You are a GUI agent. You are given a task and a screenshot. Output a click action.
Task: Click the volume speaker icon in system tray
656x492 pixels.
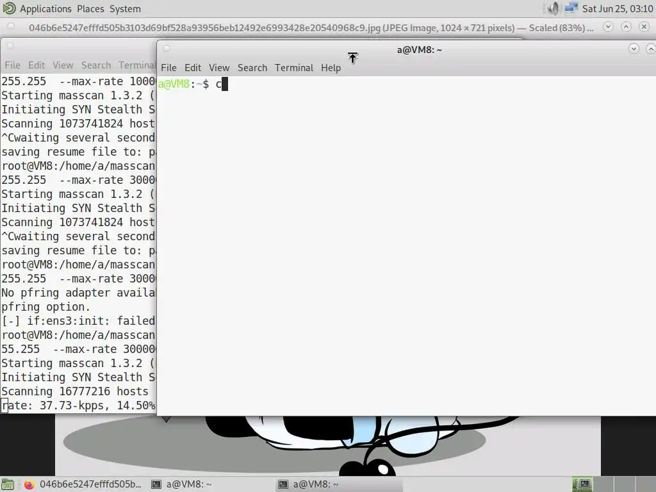point(553,8)
